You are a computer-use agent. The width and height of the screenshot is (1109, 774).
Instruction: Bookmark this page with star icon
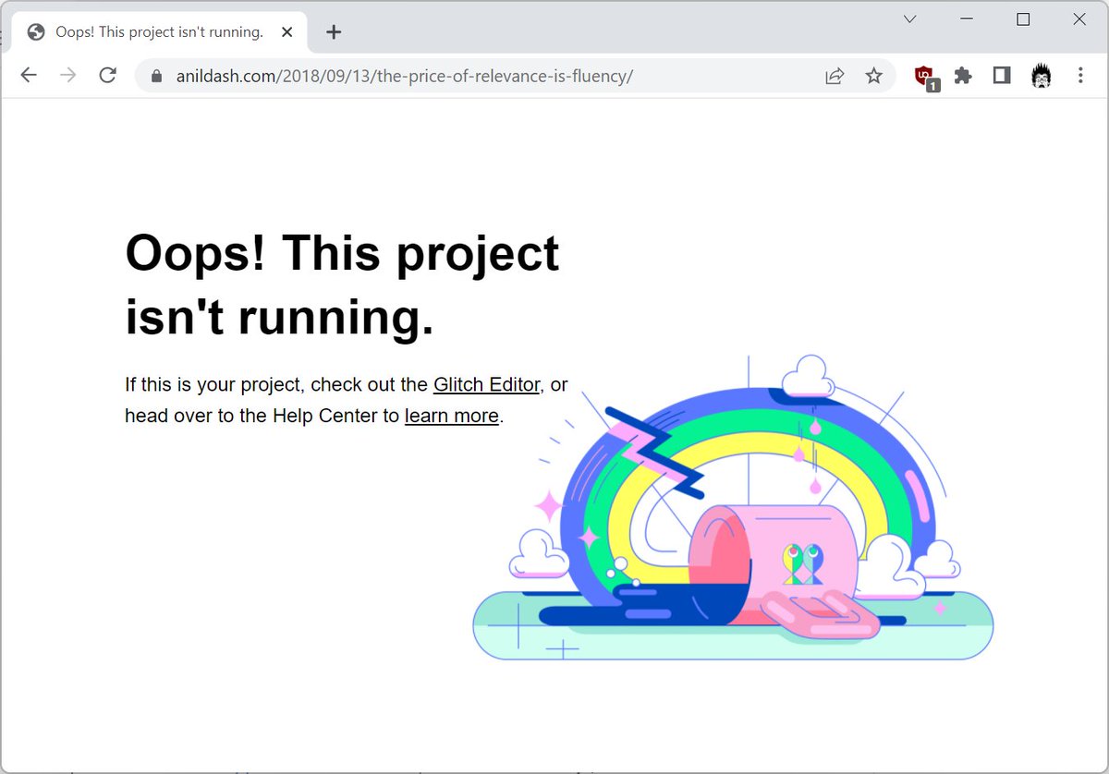(x=873, y=76)
